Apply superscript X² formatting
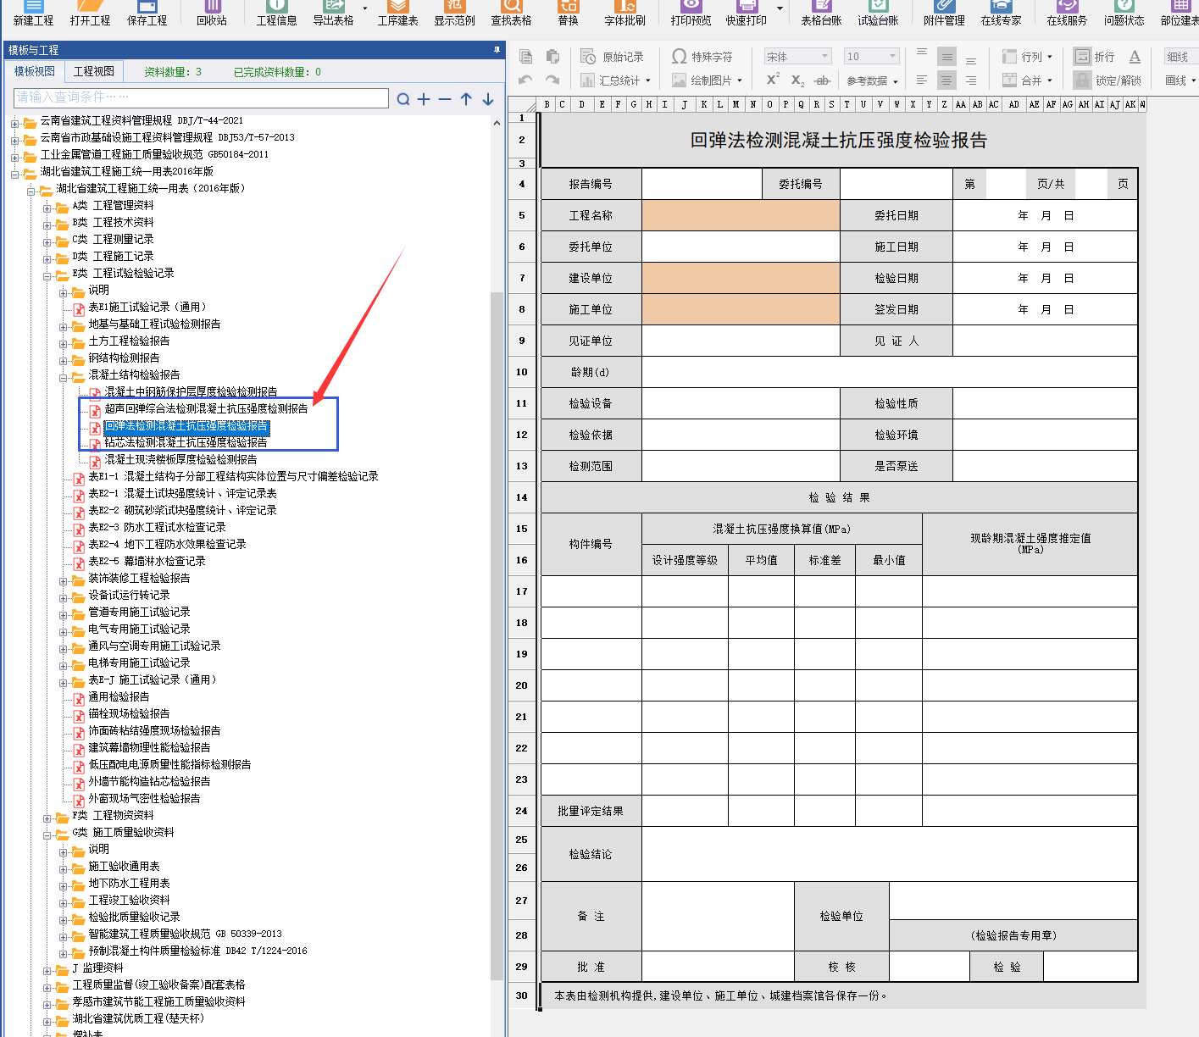1199x1037 pixels. pos(773,80)
